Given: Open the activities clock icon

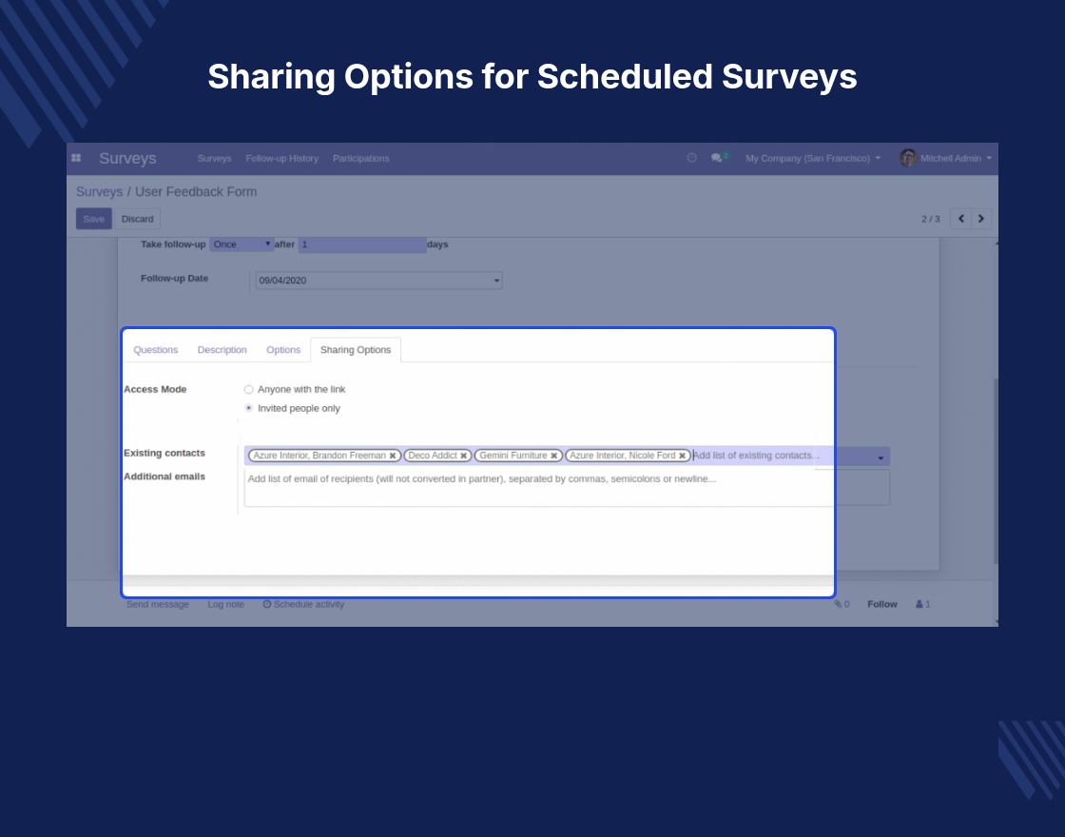Looking at the screenshot, I should coord(691,158).
